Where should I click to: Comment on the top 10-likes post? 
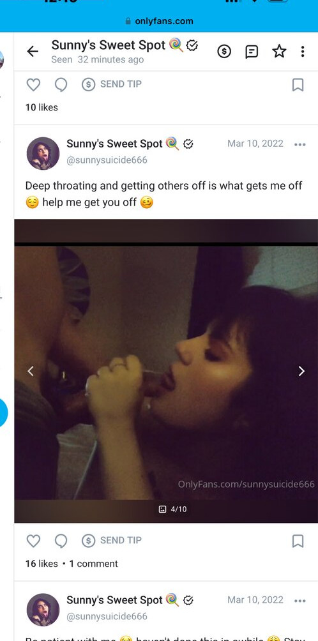(x=61, y=85)
